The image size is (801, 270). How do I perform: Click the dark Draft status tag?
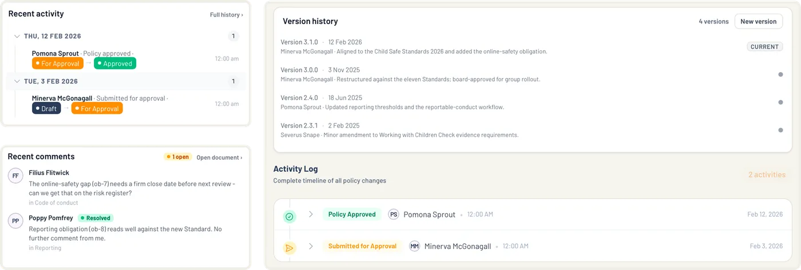46,108
